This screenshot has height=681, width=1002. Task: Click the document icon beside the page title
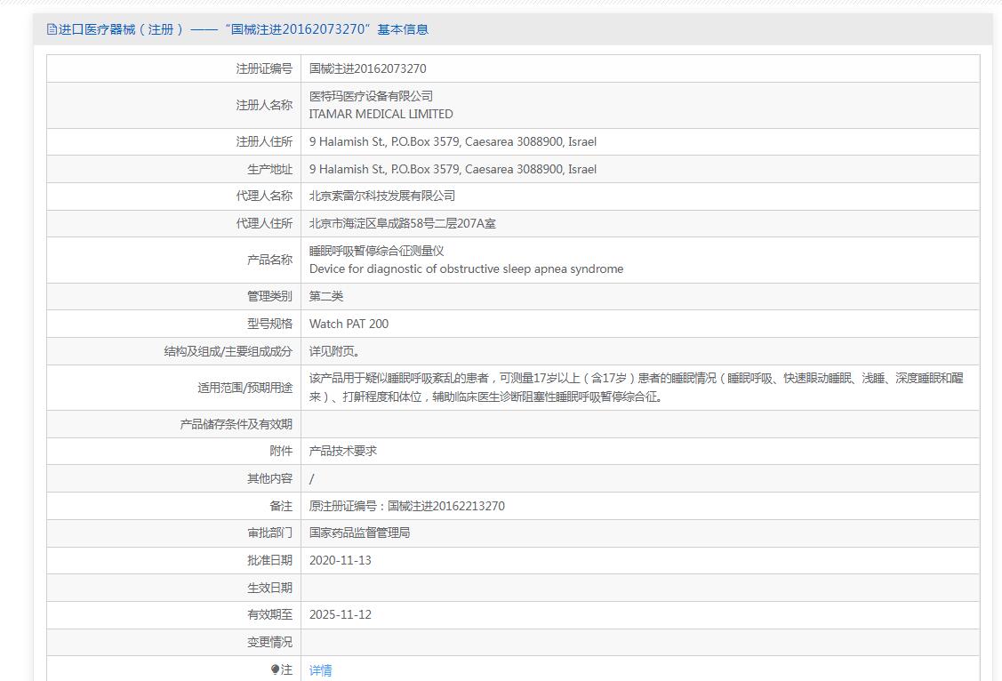(x=52, y=29)
